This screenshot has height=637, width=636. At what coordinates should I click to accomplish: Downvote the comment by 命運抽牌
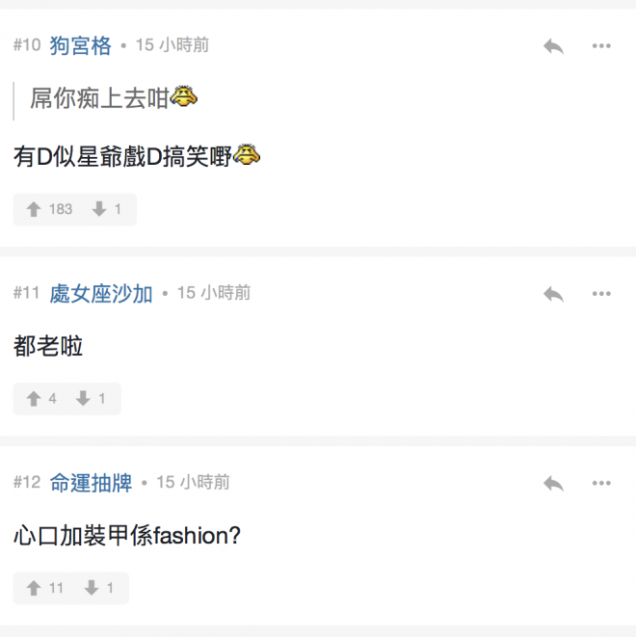coord(92,588)
